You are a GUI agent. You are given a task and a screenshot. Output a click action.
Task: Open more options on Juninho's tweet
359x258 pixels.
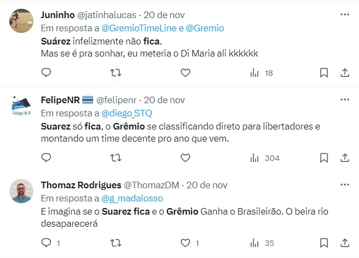coord(345,14)
